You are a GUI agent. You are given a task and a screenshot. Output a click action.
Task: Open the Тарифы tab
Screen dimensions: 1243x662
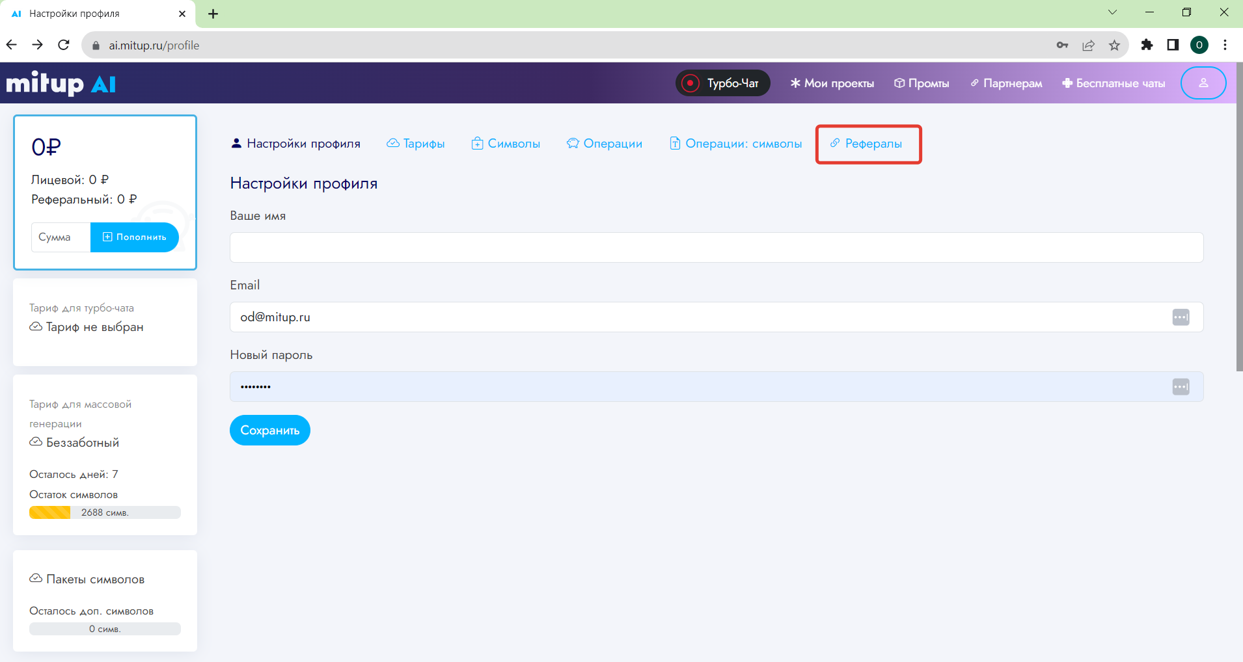point(416,144)
